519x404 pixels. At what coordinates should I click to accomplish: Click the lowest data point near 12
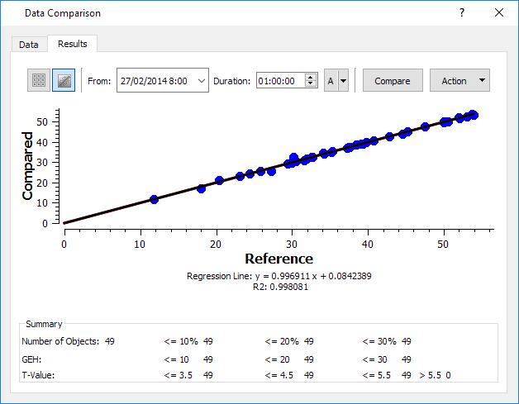(154, 199)
